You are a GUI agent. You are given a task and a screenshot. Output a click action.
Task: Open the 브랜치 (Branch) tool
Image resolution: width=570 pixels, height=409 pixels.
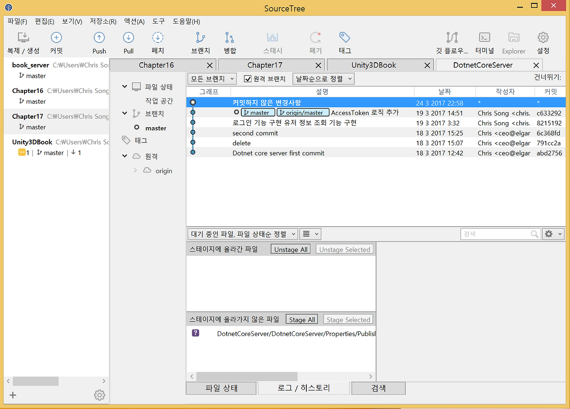click(x=200, y=42)
